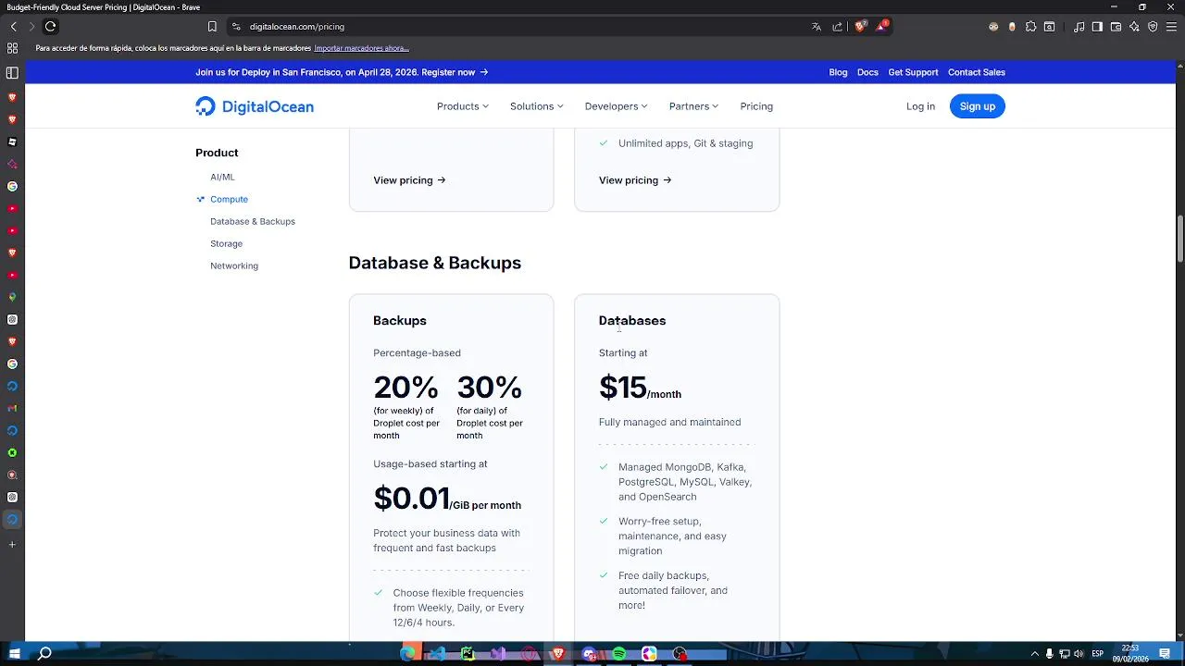Add new vertical tab with plus icon

[12, 545]
